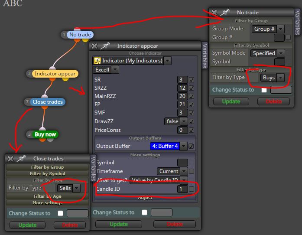Toggle the Group # checkbox in No trade

tap(288, 37)
